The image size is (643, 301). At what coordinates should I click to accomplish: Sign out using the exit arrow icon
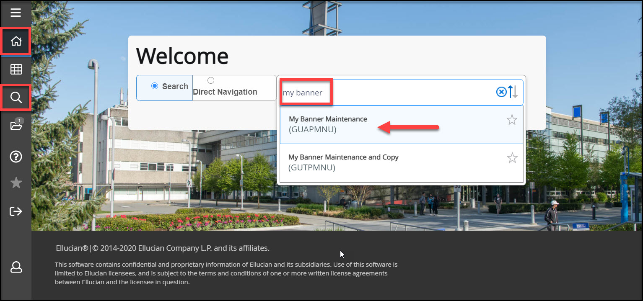[16, 211]
